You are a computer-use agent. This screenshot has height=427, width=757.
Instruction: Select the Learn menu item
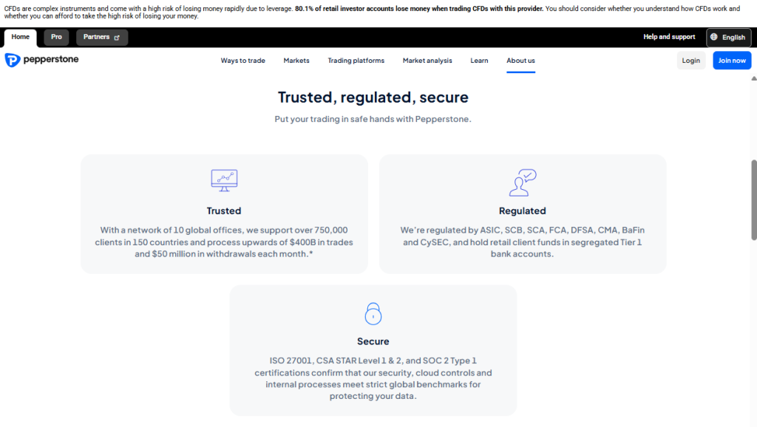(x=479, y=61)
